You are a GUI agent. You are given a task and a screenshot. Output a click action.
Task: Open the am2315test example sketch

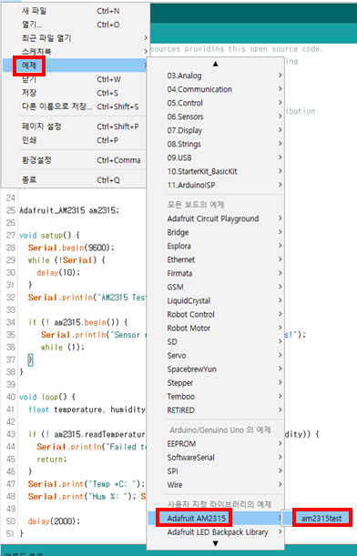(321, 518)
